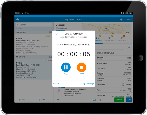The height and width of the screenshot is (115, 147).
Task: Add new item with bottom plus icon
Action: coord(58,100)
